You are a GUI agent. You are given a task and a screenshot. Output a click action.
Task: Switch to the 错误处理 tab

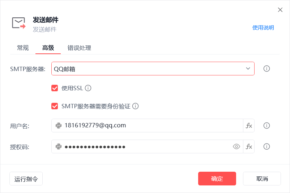click(x=79, y=48)
